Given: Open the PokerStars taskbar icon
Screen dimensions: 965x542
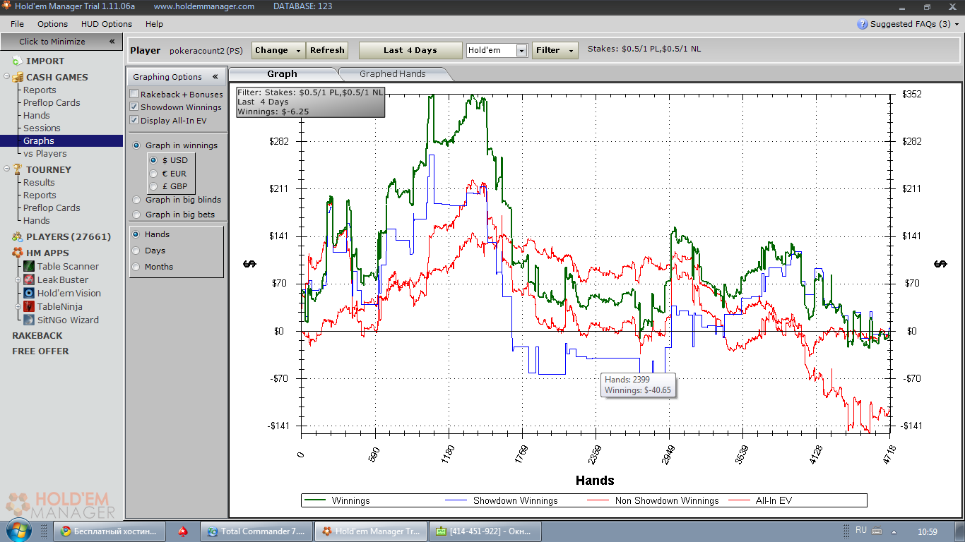Looking at the screenshot, I should point(182,531).
